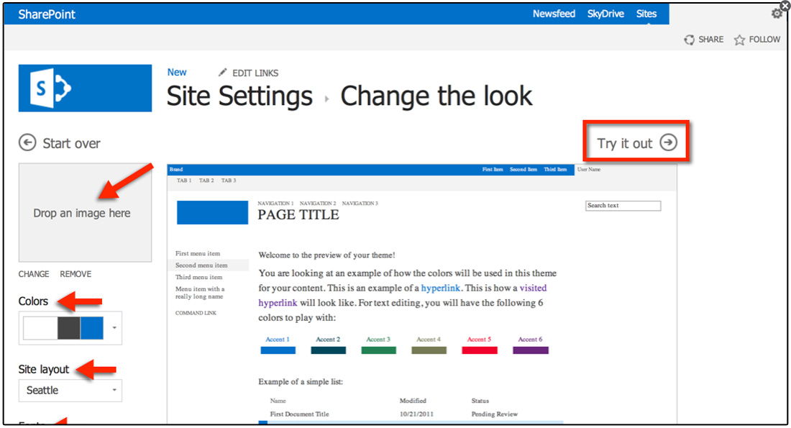This screenshot has height=428, width=791.
Task: Click User Name in the preview
Action: click(x=589, y=170)
